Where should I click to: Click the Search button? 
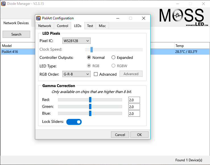16,34
